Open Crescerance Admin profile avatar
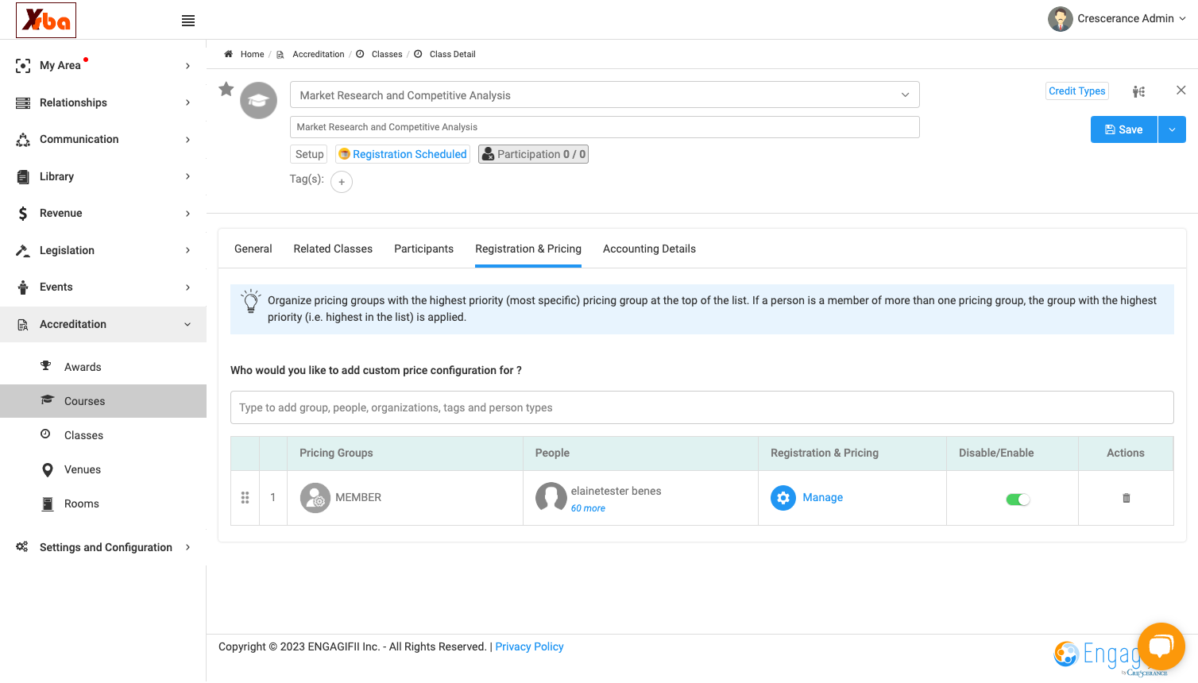 1061,19
